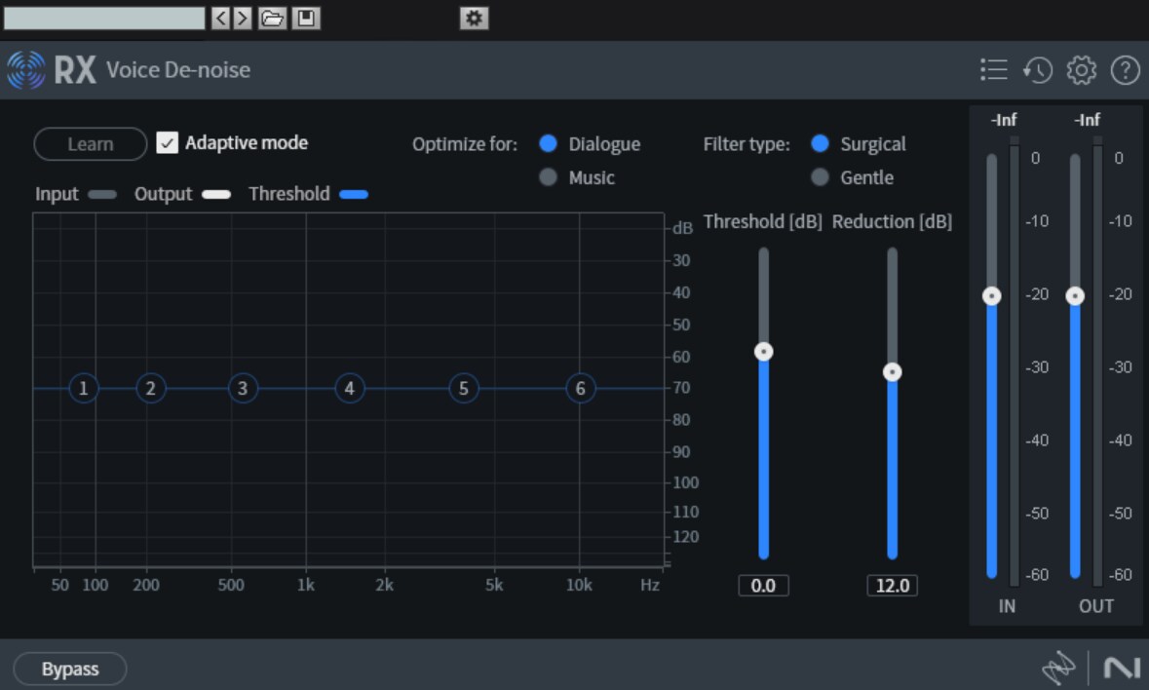The image size is (1149, 690).
Task: Click the Bypass button
Action: pyautogui.click(x=69, y=669)
